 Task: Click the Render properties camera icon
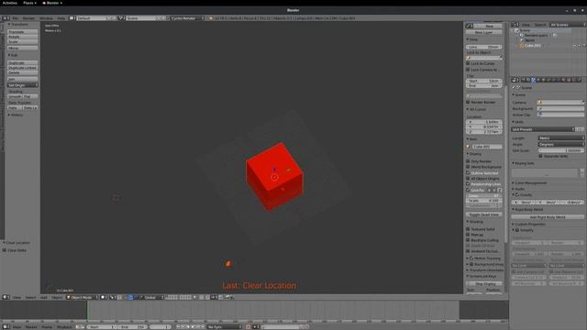click(x=524, y=80)
